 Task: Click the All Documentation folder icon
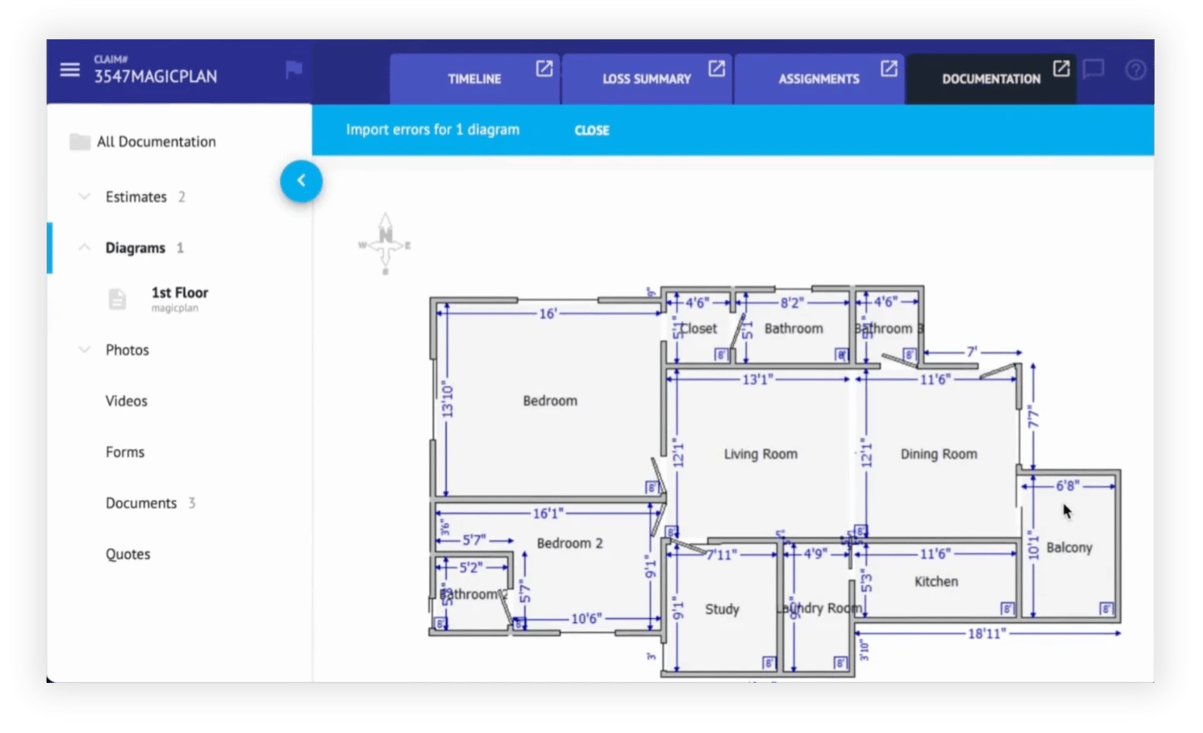(x=80, y=142)
